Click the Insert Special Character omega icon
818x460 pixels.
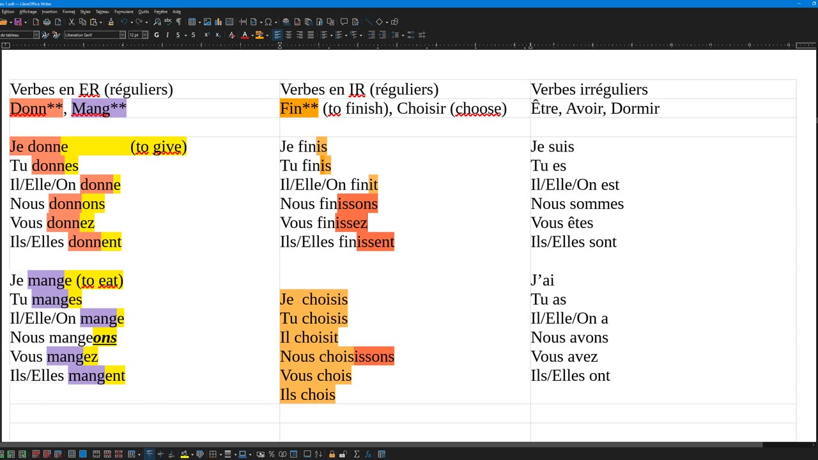click(x=268, y=22)
